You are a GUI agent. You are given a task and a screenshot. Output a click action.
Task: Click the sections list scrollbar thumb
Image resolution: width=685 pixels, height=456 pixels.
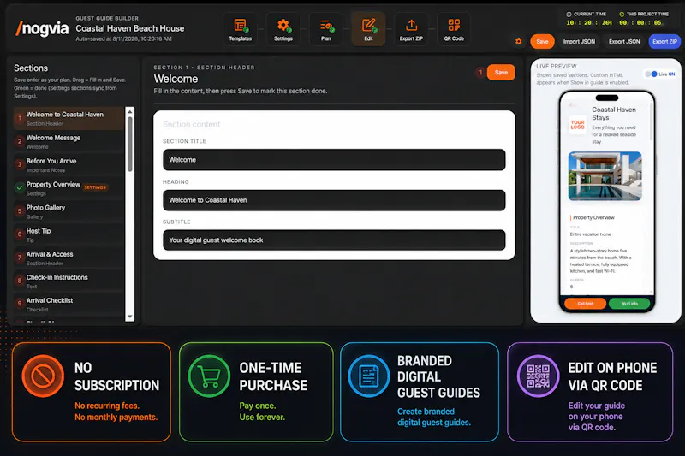coord(130,144)
